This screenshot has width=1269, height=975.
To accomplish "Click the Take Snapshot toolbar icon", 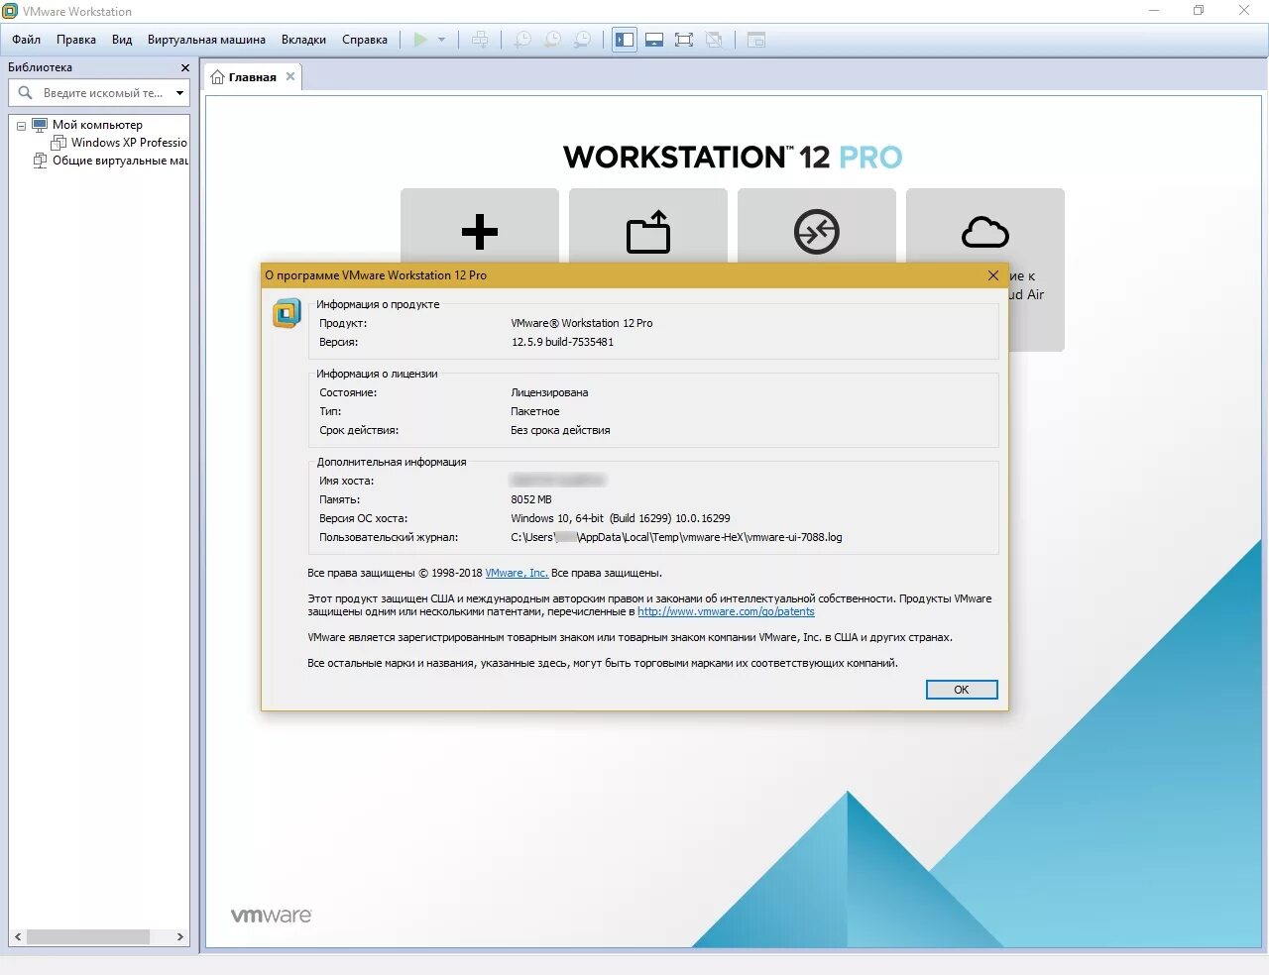I will click(x=521, y=40).
